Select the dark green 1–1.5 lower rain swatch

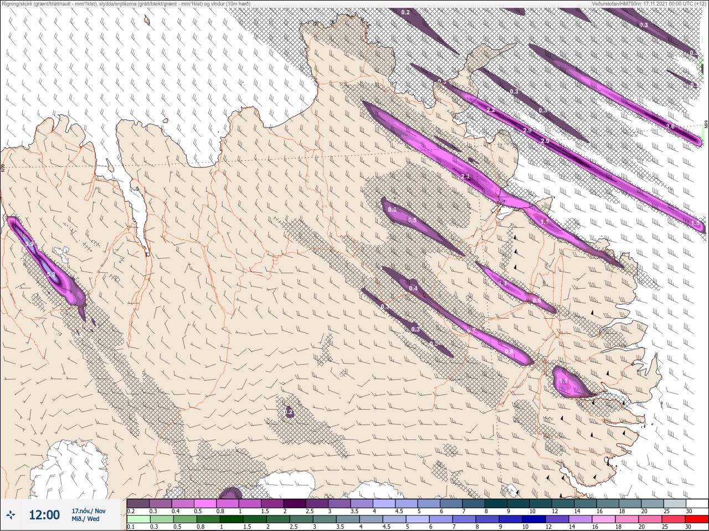tap(232, 519)
